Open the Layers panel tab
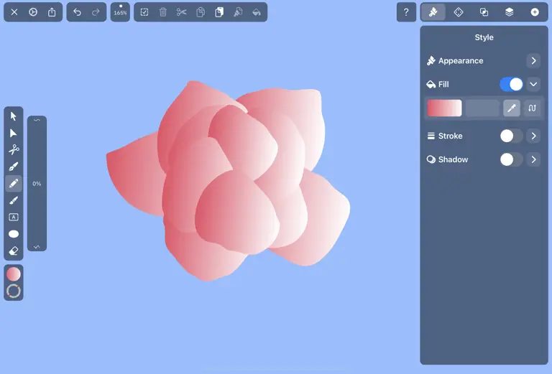Image resolution: width=552 pixels, height=374 pixels. [x=510, y=12]
